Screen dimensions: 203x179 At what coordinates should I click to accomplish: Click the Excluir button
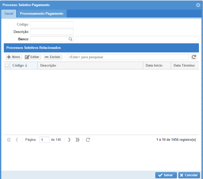coord(52,57)
